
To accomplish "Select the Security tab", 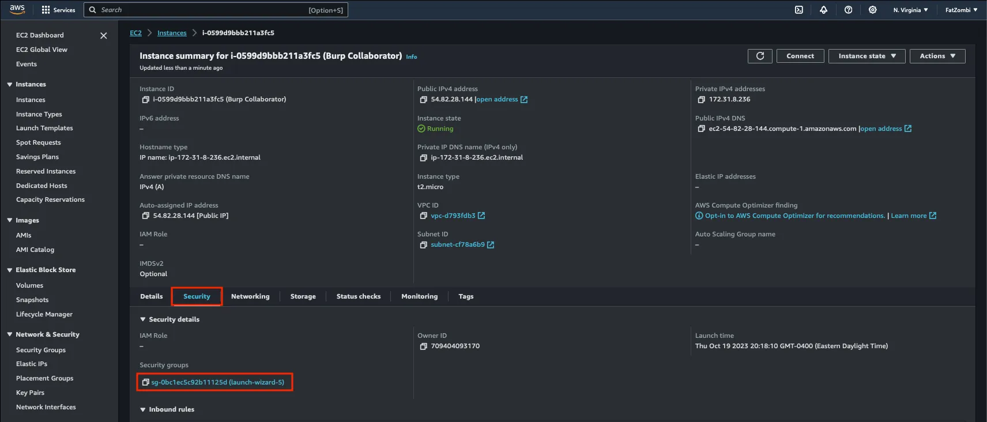I will (x=197, y=296).
